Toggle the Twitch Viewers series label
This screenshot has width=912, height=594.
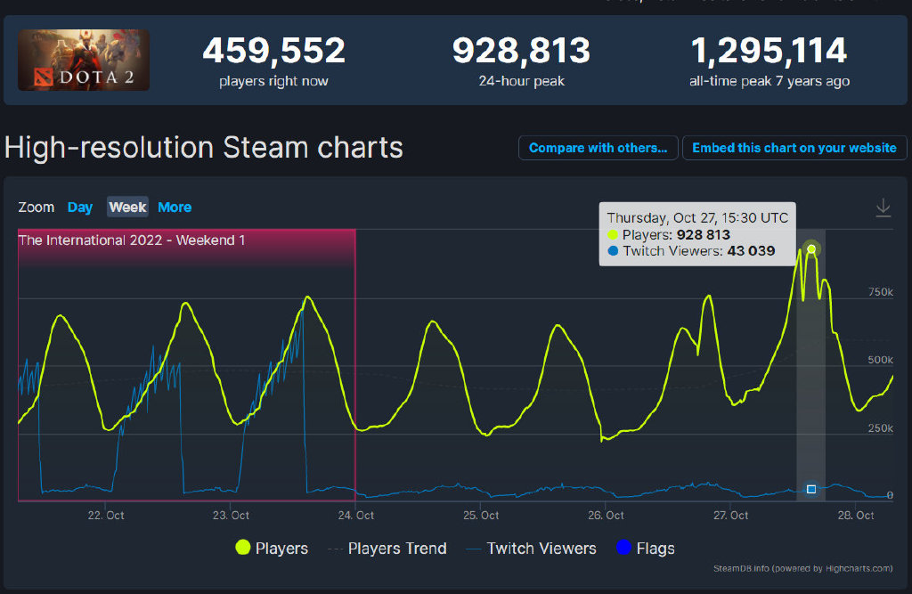pyautogui.click(x=541, y=549)
